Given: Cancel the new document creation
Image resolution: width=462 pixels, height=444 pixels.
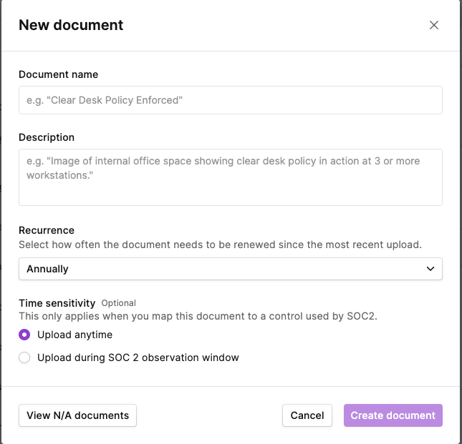Looking at the screenshot, I should (307, 415).
